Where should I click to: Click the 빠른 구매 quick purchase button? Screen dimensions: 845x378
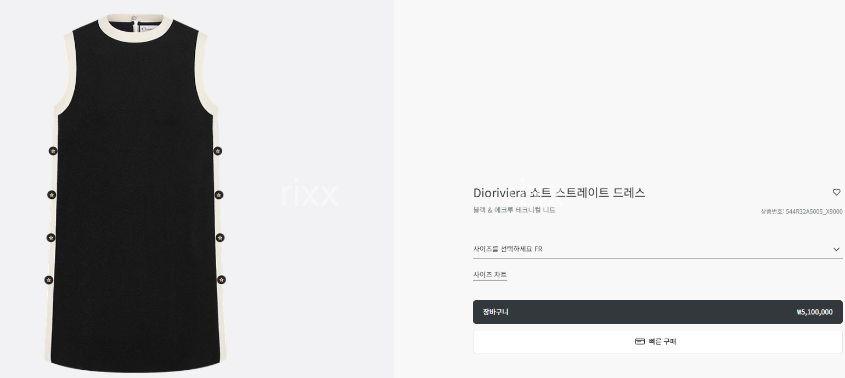658,341
